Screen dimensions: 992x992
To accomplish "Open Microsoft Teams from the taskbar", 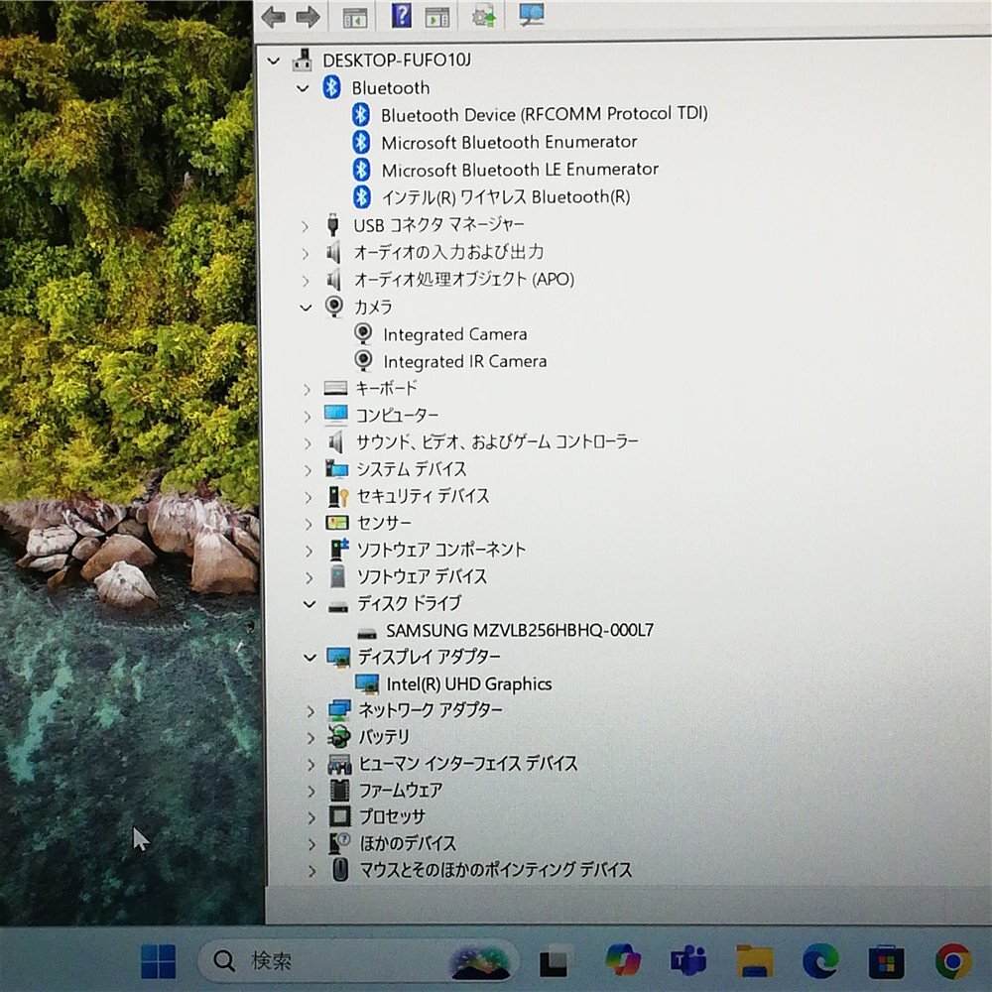I will pos(688,961).
